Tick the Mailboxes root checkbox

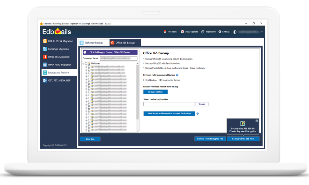[86, 63]
